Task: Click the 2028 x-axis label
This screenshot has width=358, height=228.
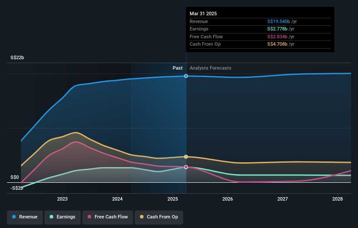Action: pos(338,199)
